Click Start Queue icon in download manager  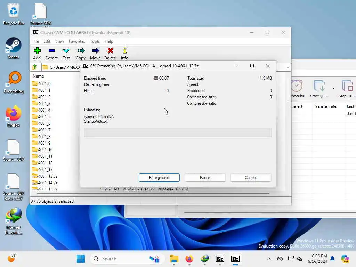click(319, 89)
